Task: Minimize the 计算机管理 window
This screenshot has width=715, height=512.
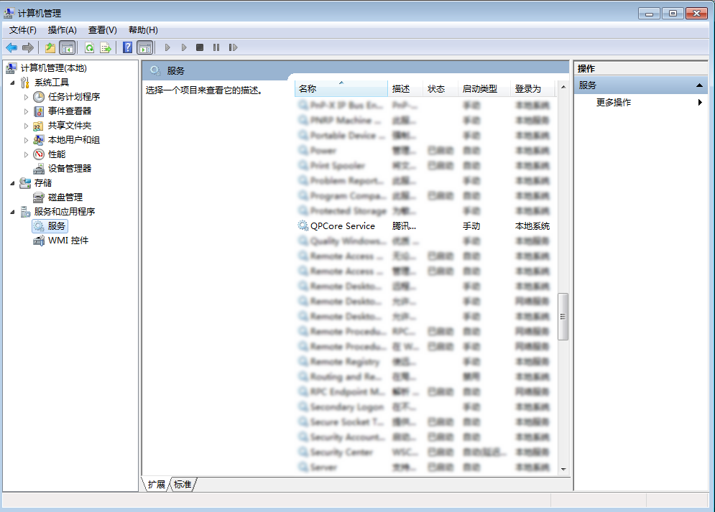Action: click(x=650, y=14)
